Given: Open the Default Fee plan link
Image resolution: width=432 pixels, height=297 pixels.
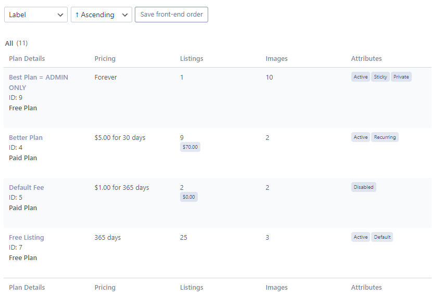Looking at the screenshot, I should [26, 187].
